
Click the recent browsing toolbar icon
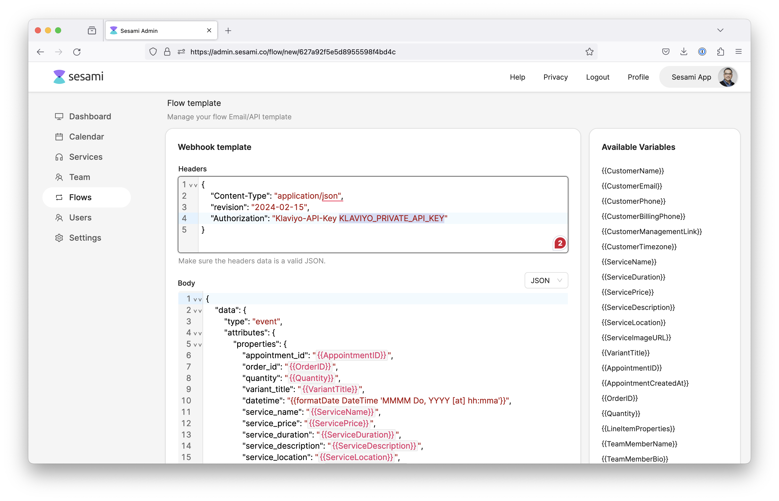tap(92, 31)
